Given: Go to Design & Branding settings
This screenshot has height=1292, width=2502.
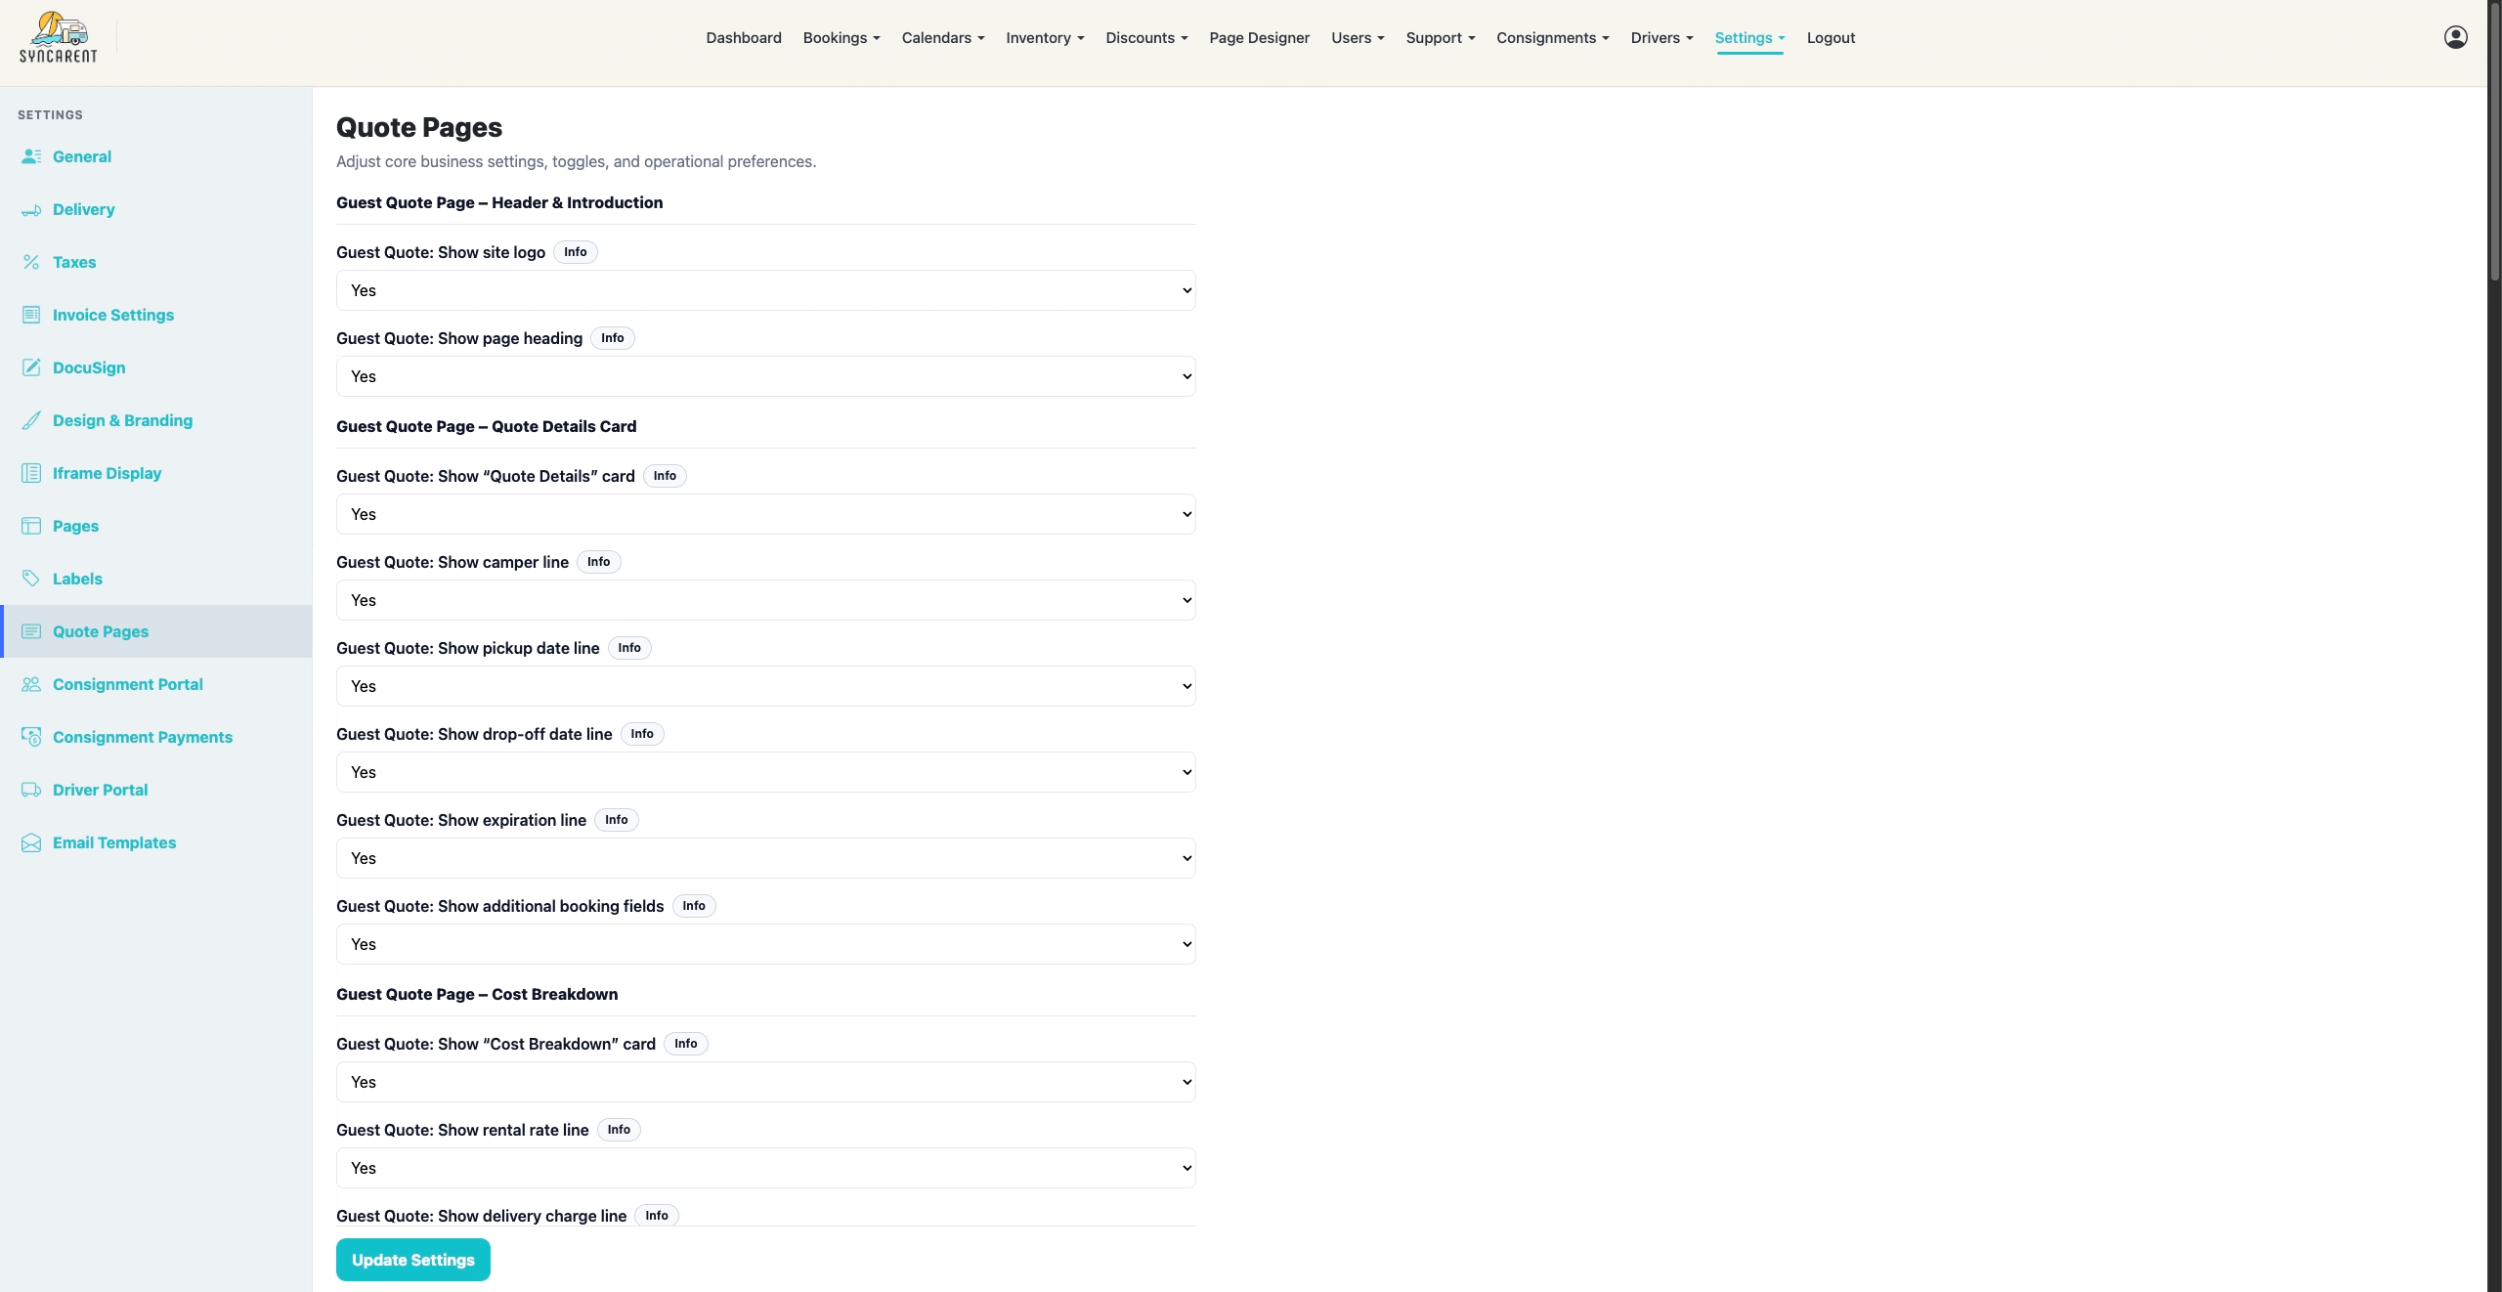Looking at the screenshot, I should pyautogui.click(x=123, y=420).
